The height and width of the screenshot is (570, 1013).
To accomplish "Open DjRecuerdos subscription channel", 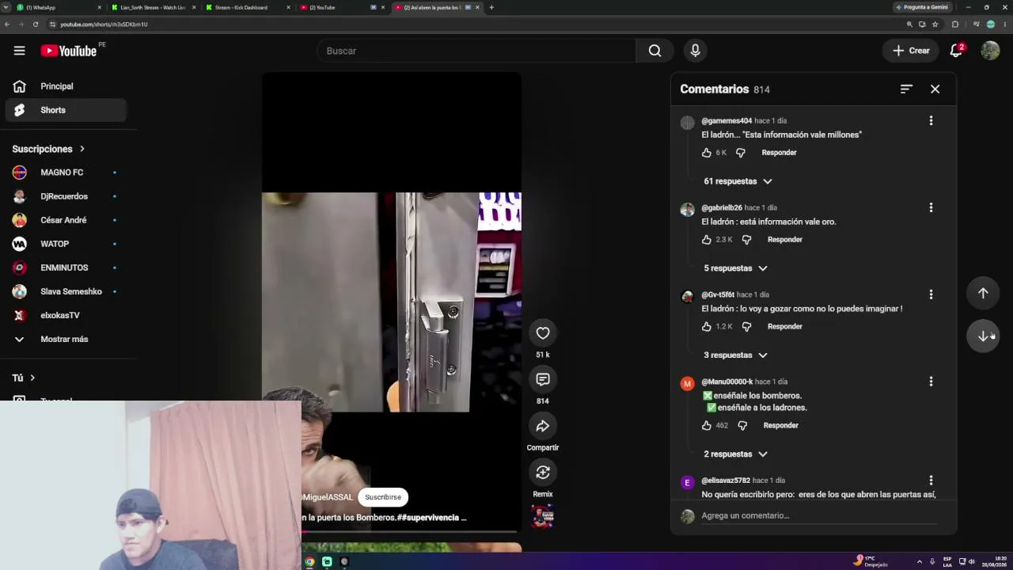I will point(65,196).
